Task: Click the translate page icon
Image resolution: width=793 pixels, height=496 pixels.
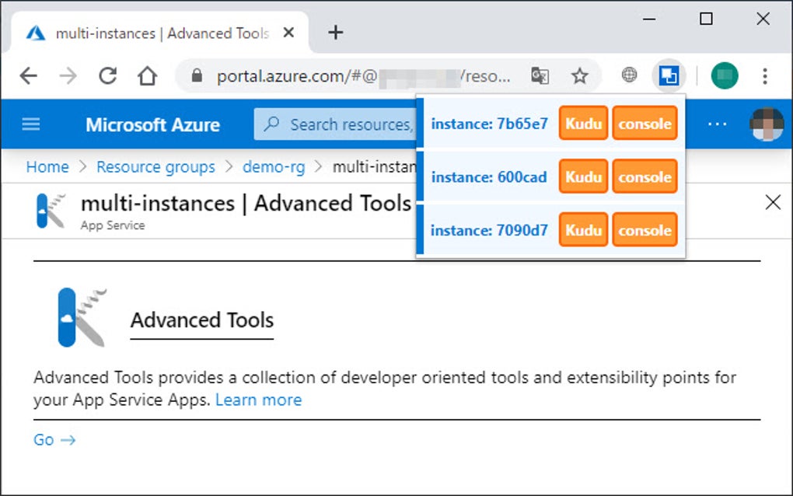Action: [x=540, y=75]
